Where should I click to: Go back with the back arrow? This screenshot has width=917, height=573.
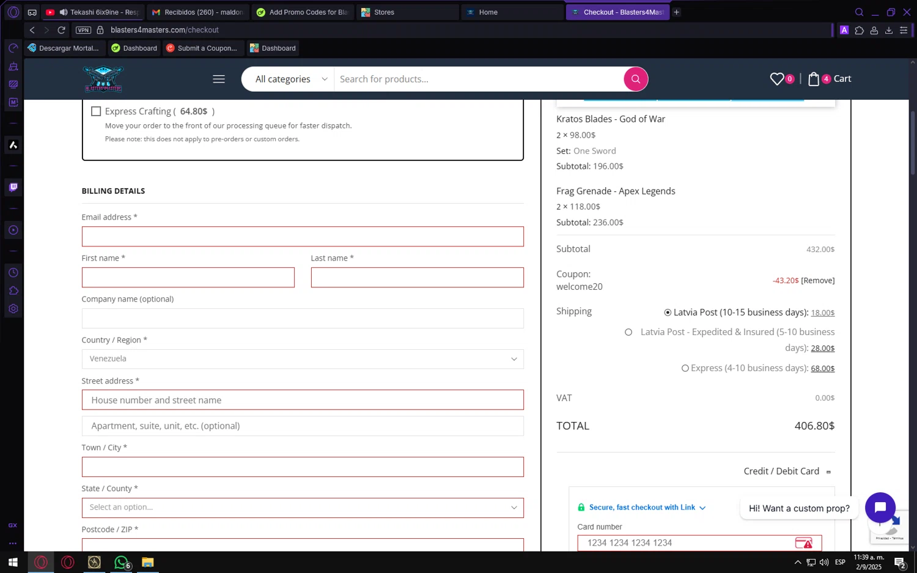click(x=32, y=30)
